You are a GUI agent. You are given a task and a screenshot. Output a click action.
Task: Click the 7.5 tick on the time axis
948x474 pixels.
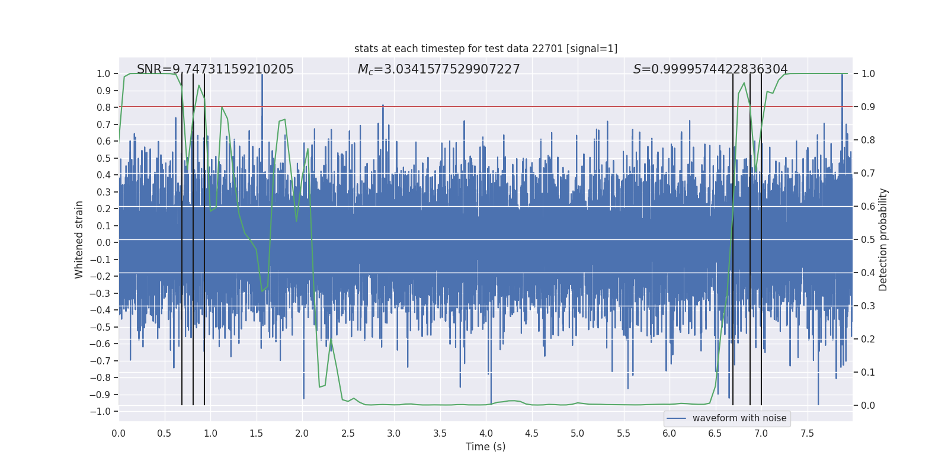(807, 433)
